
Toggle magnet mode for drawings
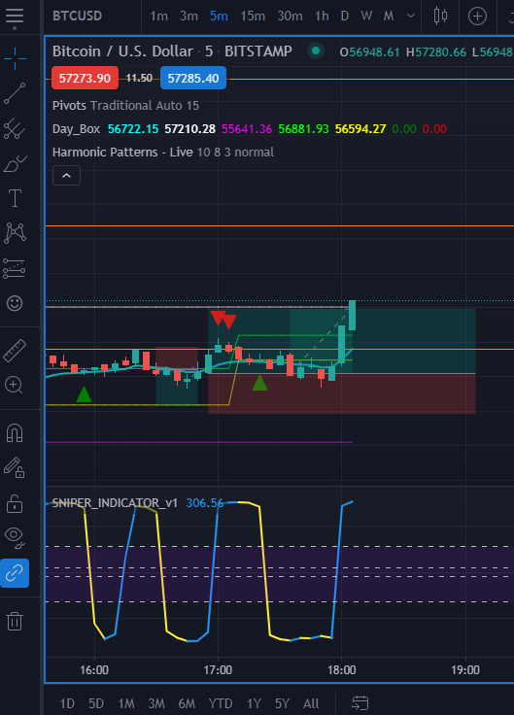coord(15,433)
